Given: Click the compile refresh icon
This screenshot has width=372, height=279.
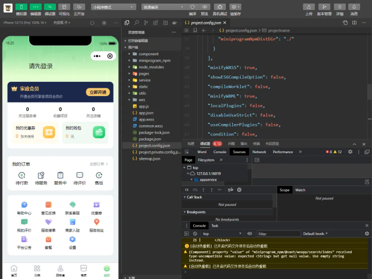Looking at the screenshot, I should 193,7.
